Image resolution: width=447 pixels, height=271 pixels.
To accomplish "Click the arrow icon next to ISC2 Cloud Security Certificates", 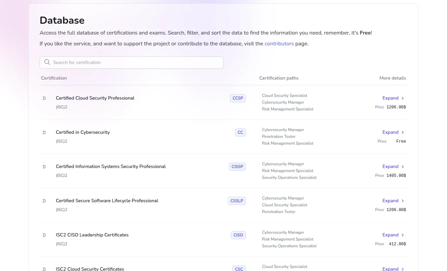I will pos(44,269).
